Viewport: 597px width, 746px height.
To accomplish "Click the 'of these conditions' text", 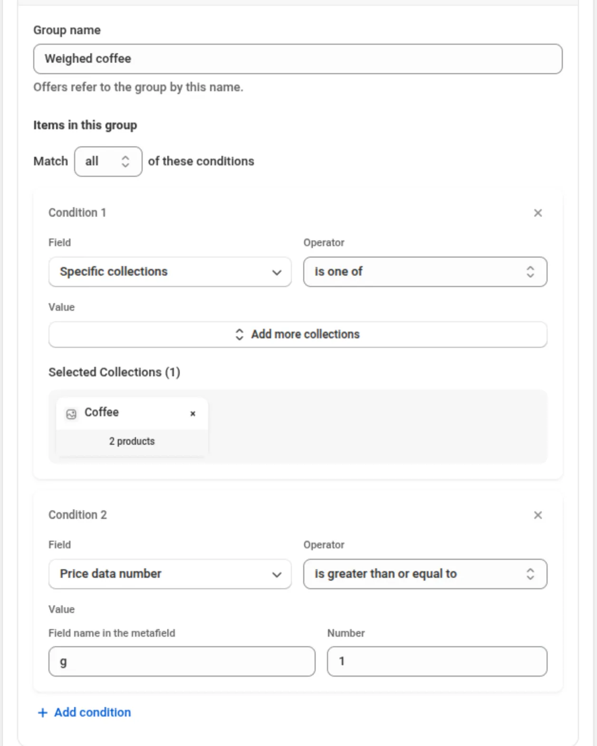I will pyautogui.click(x=201, y=162).
